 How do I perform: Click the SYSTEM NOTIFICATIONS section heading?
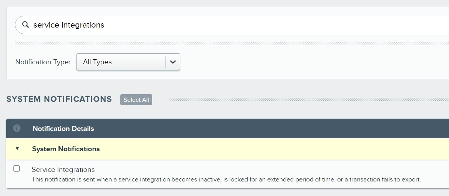59,99
